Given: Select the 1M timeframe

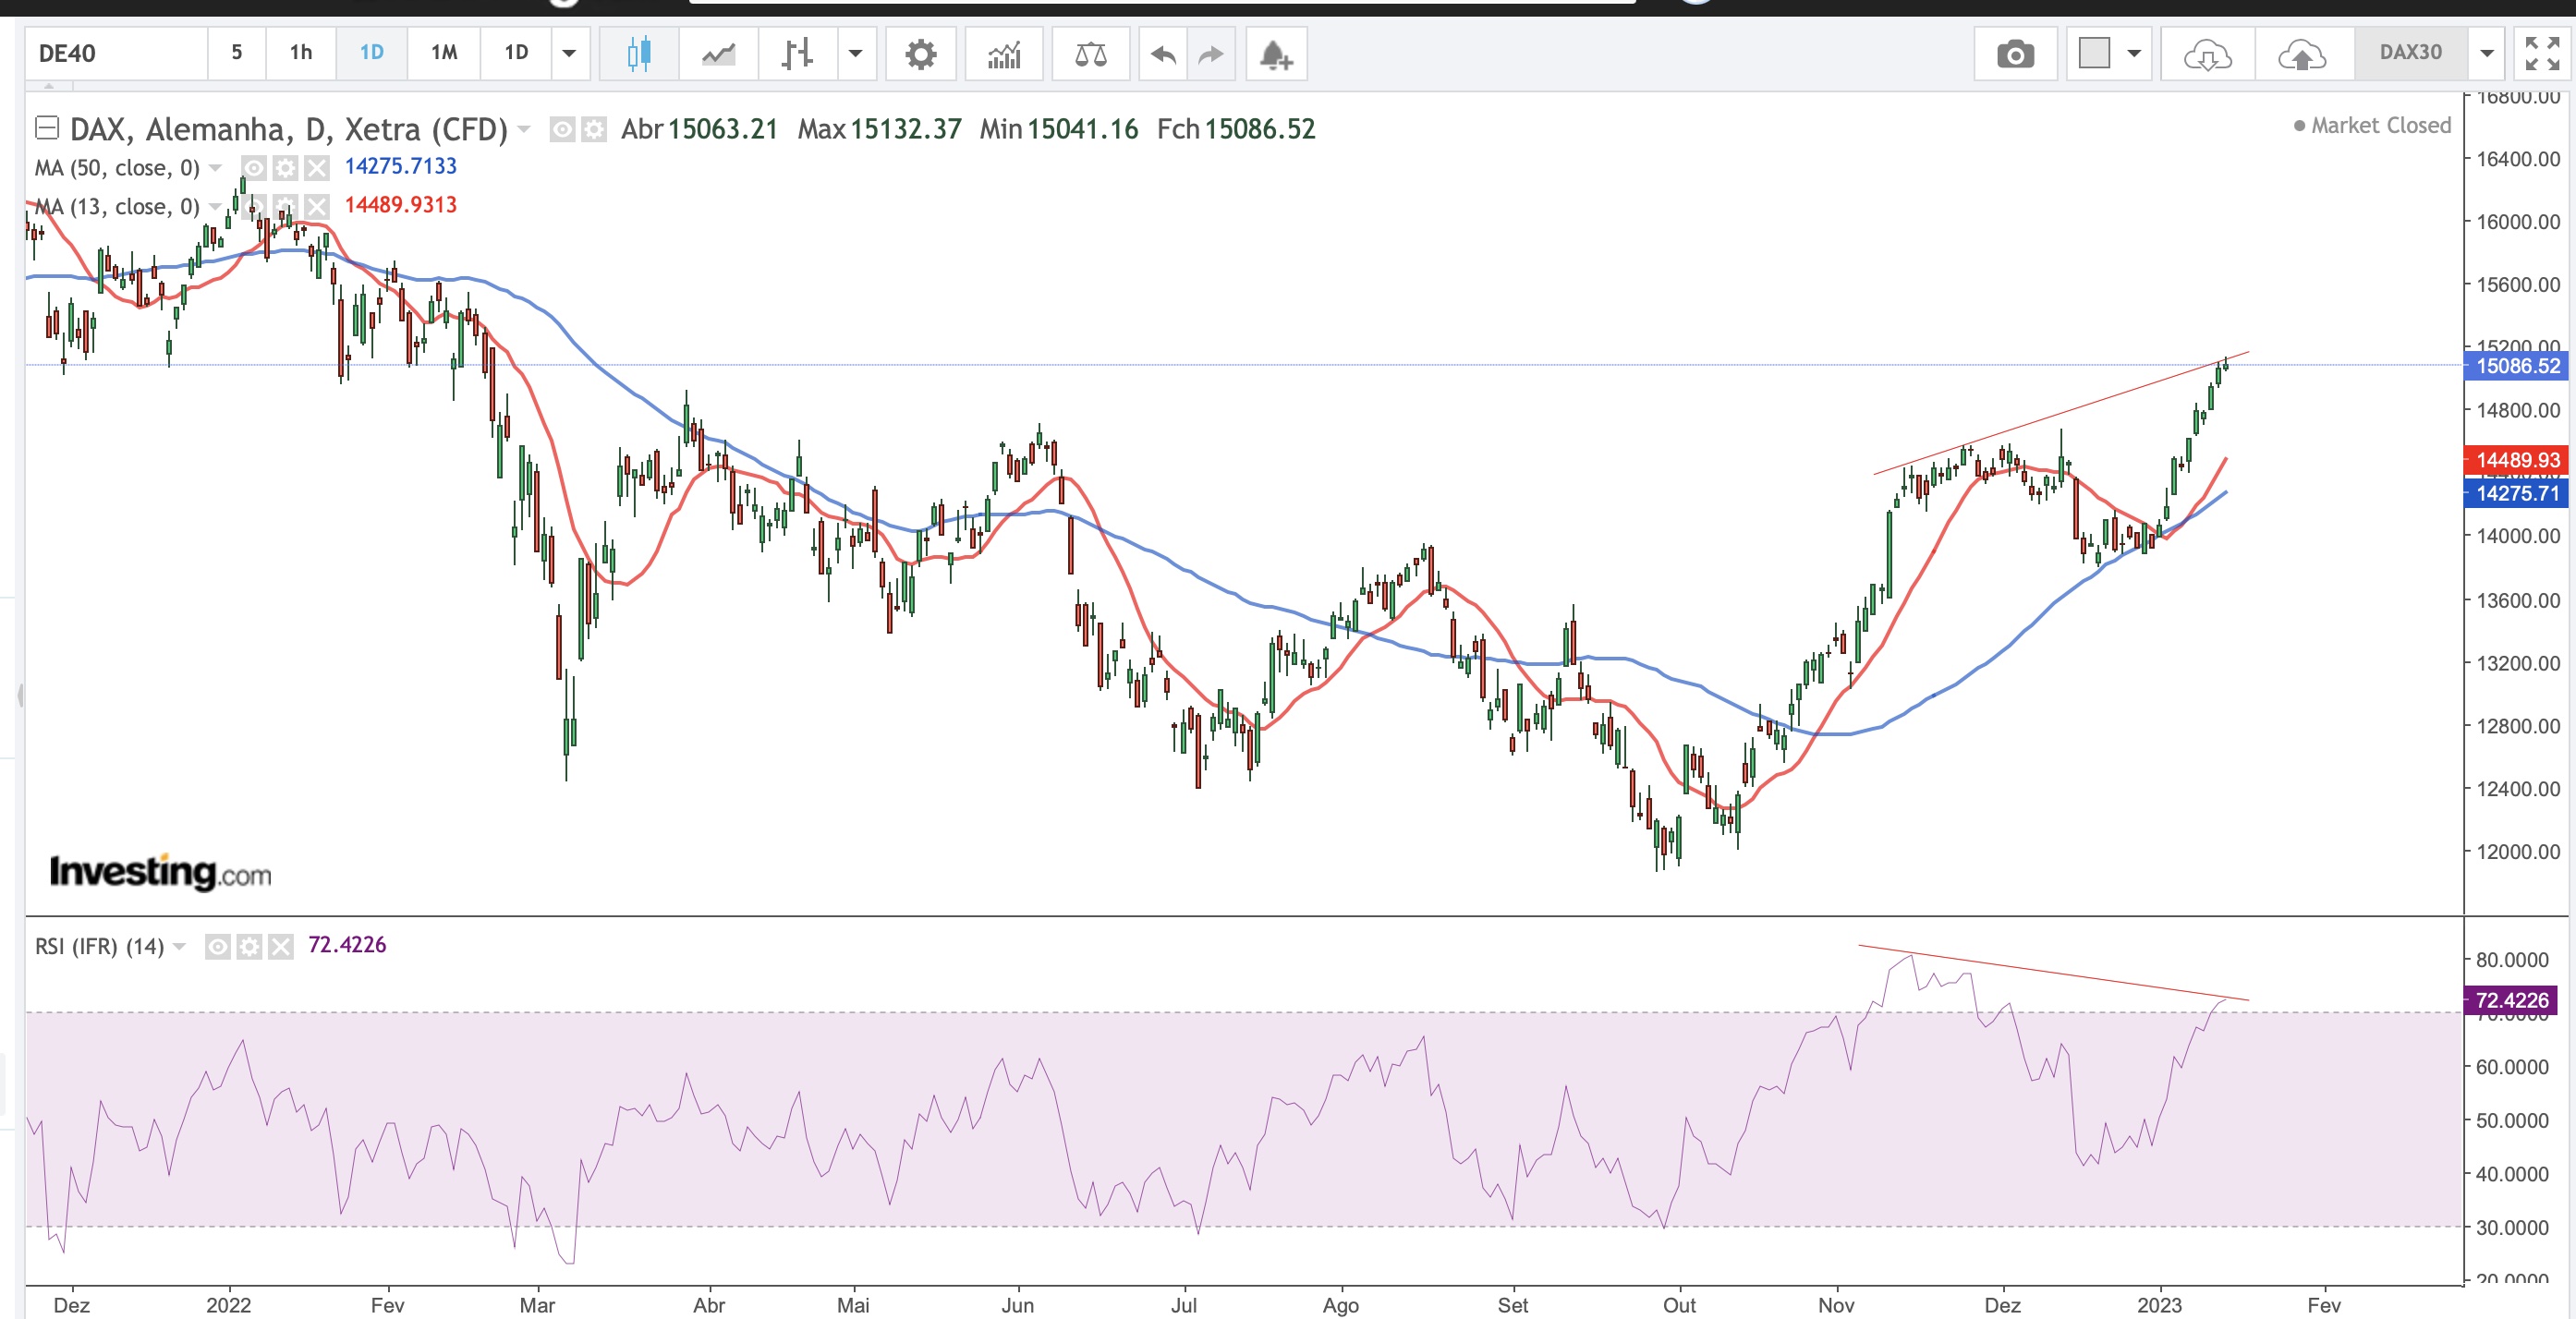Looking at the screenshot, I should (x=444, y=53).
